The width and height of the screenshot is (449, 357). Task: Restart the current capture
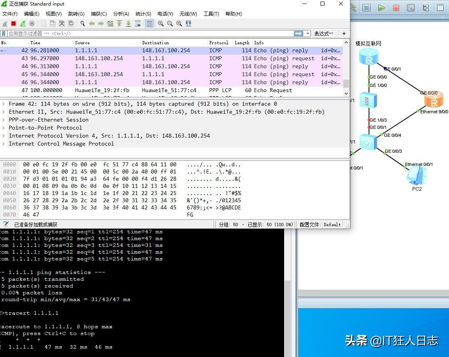click(x=23, y=24)
